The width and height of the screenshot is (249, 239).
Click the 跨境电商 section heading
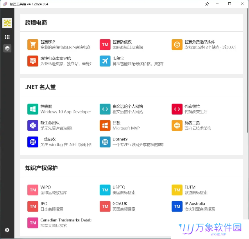(x=36, y=23)
